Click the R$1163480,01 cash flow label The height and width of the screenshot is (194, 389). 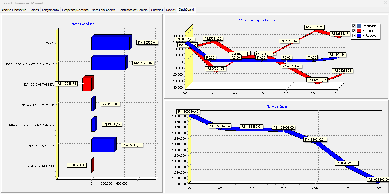[252, 127]
